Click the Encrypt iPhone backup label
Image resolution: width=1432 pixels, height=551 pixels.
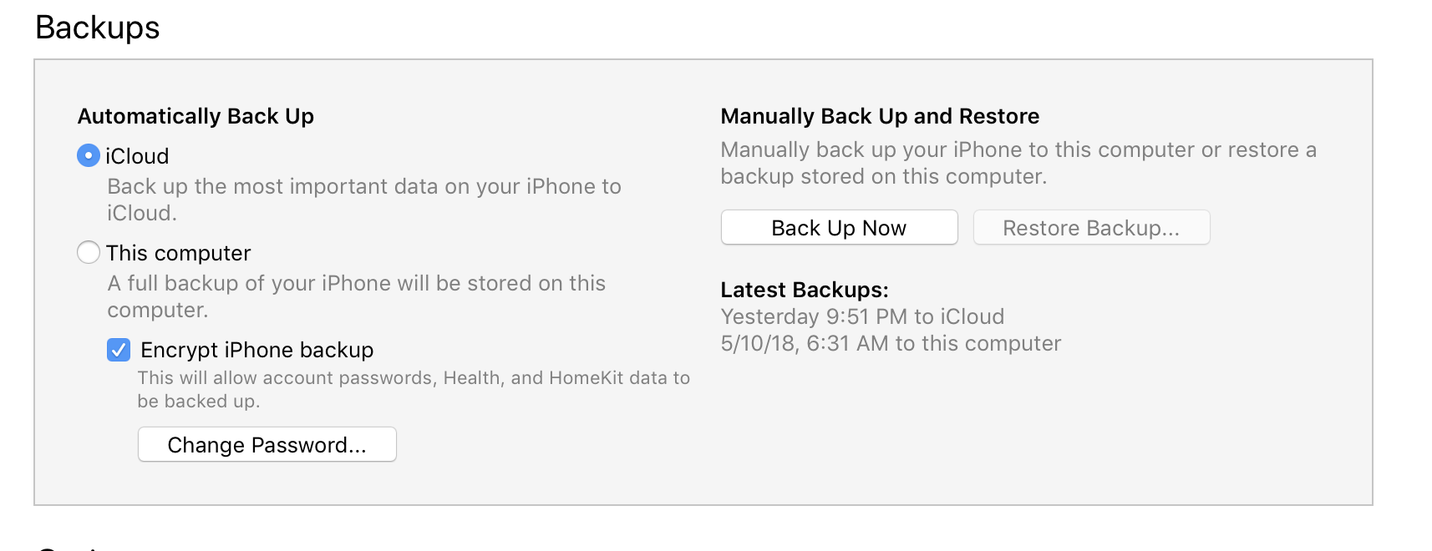(x=256, y=350)
